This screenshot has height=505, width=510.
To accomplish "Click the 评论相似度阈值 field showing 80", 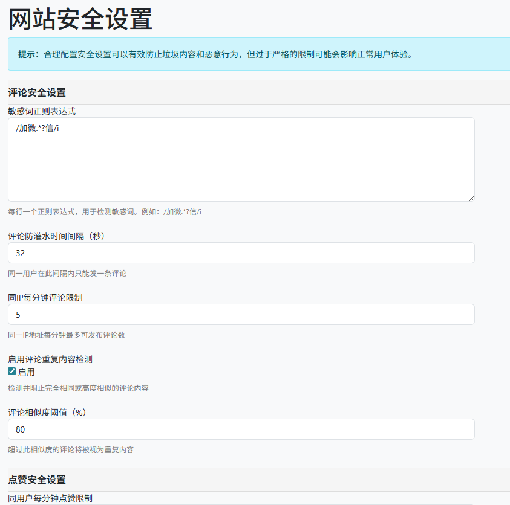I will pos(241,429).
